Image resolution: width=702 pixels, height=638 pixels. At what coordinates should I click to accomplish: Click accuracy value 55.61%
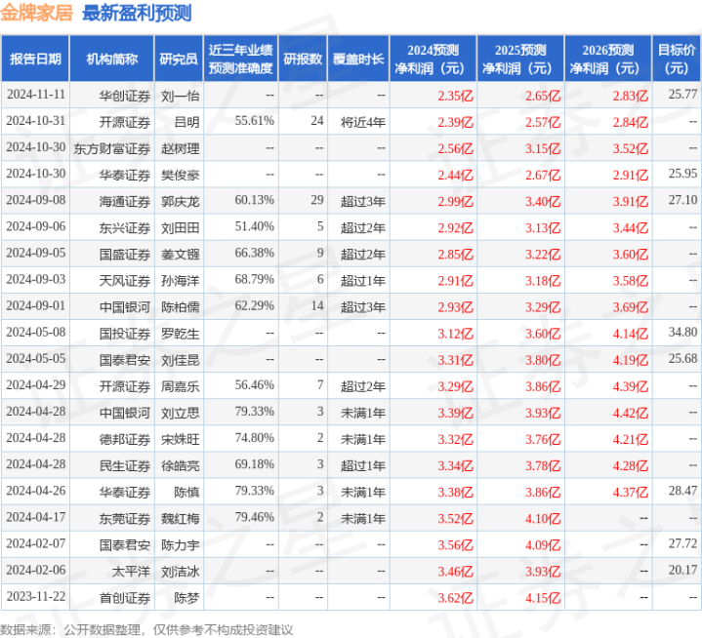coord(254,121)
